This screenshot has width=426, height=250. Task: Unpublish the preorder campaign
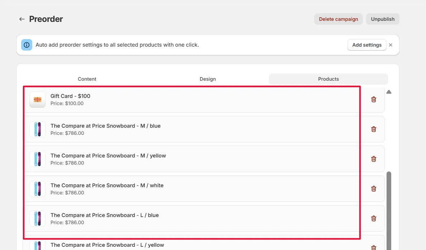point(383,19)
